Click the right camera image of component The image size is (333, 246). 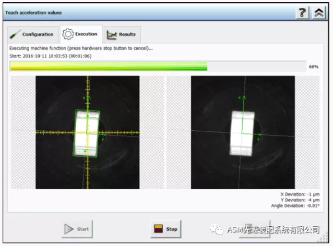click(243, 132)
